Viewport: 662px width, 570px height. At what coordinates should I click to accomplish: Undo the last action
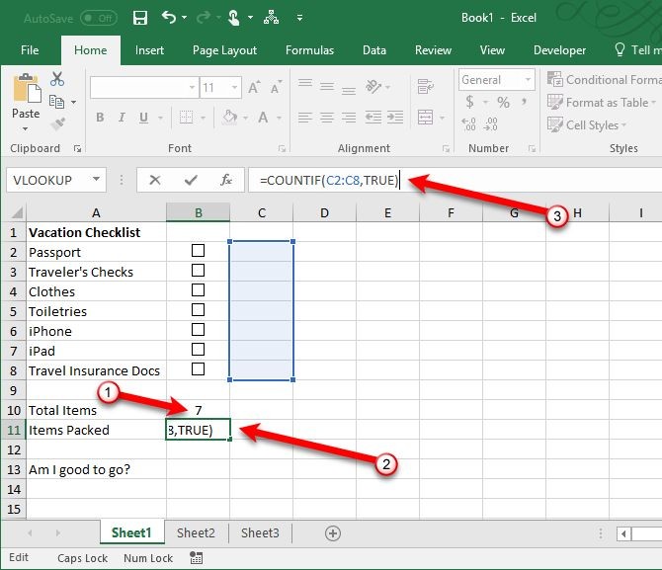click(x=169, y=18)
